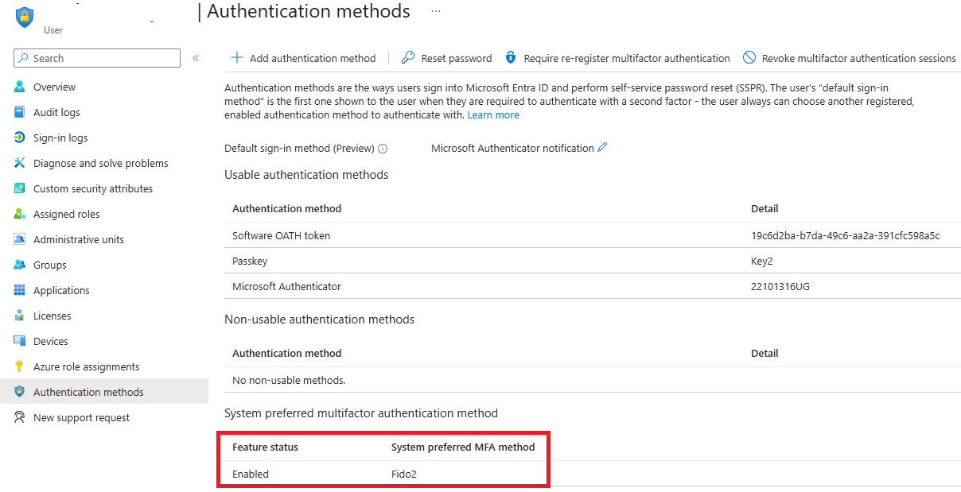The height and width of the screenshot is (492, 961).
Task: Click Add authentication method button
Action: [303, 58]
